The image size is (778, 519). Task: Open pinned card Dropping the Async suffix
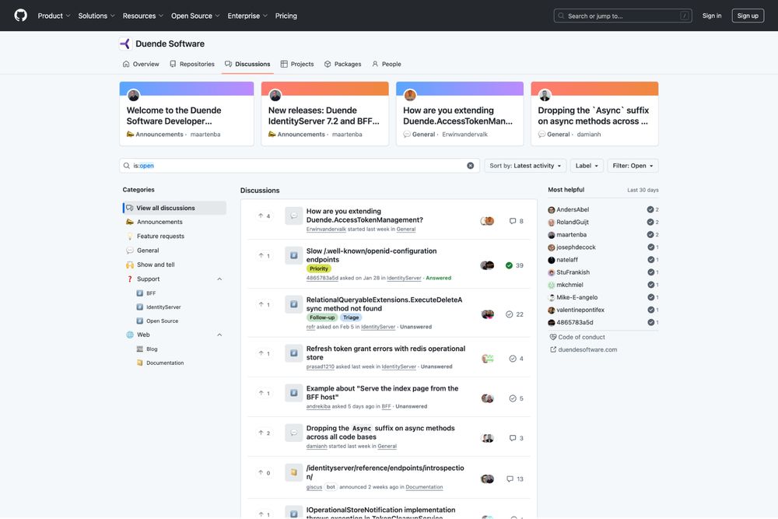click(594, 116)
